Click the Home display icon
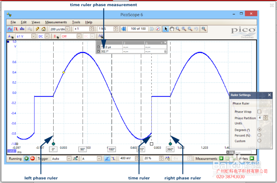This screenshot has width=277, height=183. click(43, 29)
